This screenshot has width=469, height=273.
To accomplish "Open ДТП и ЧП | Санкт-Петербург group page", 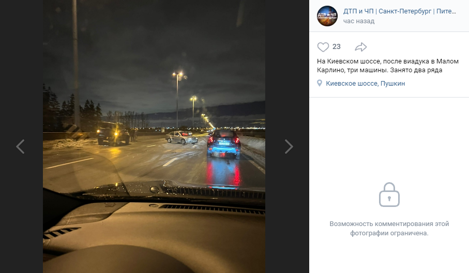I will point(400,11).
